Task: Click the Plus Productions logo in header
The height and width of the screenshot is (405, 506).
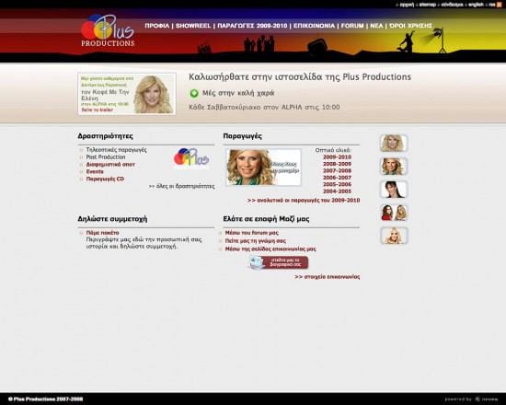Action: 108,31
